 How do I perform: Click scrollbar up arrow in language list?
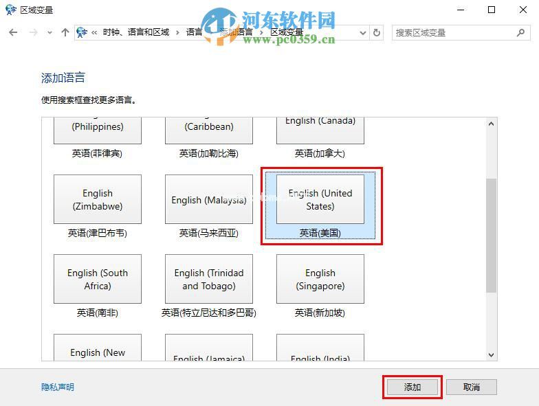tap(491, 124)
